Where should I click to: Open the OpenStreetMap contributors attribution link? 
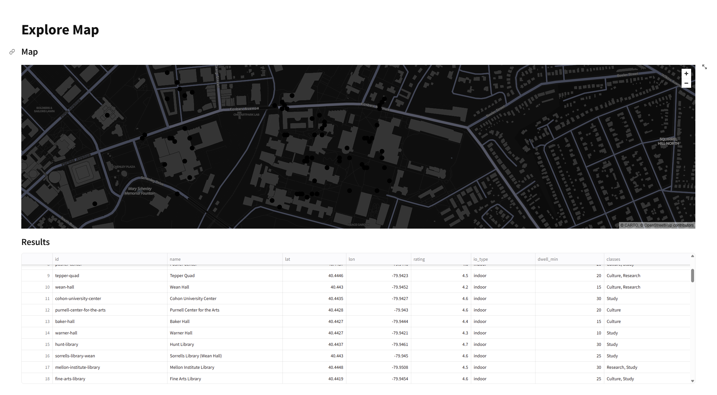pyautogui.click(x=669, y=225)
